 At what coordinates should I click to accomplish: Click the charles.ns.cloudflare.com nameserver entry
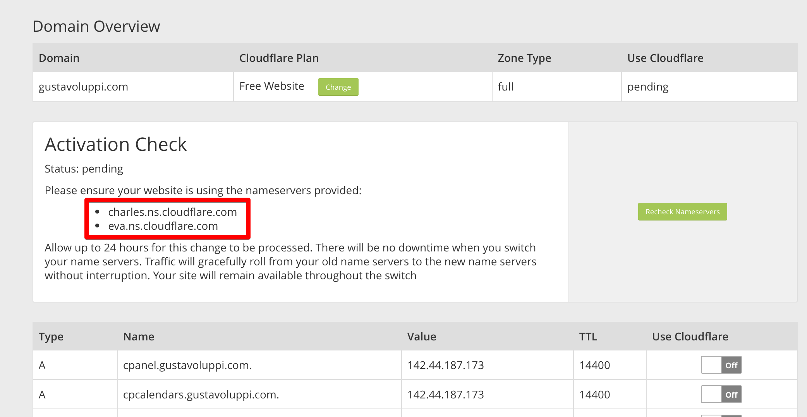tap(172, 212)
